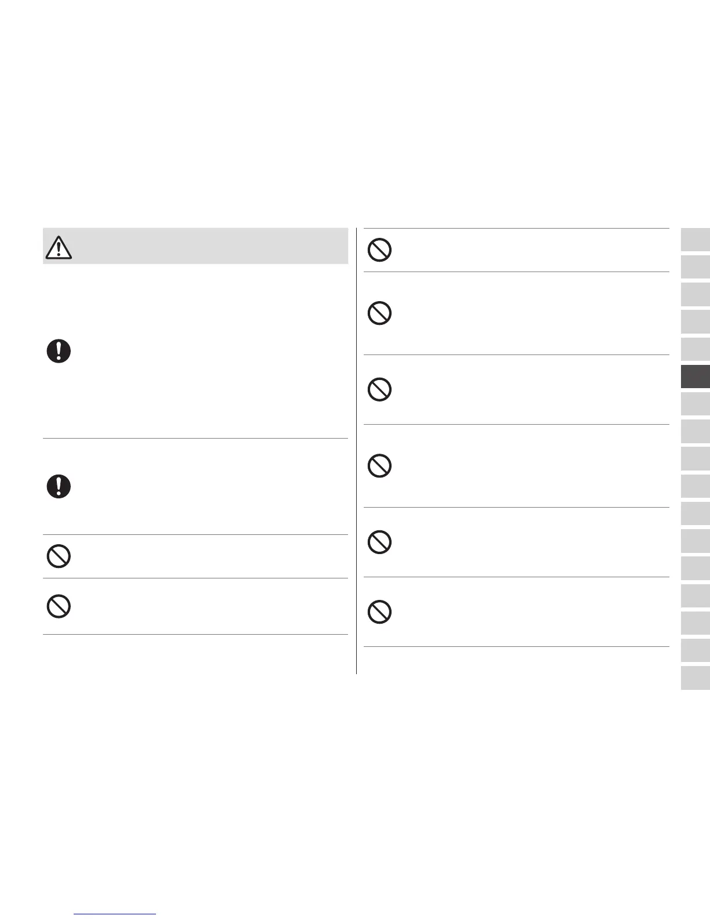Click the warning triangle icon in the header
Image resolution: width=710 pixels, height=919 pixels.
pos(59,248)
